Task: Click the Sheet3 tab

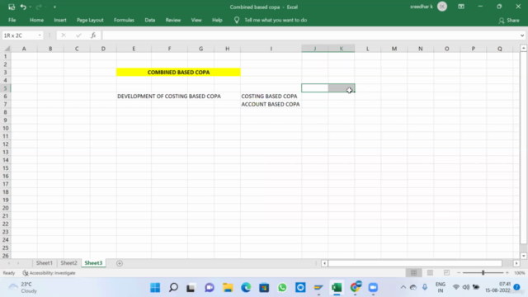Action: (x=93, y=263)
